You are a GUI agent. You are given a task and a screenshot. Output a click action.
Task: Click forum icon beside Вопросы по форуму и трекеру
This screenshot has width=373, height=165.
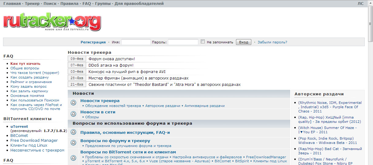pos(74,143)
